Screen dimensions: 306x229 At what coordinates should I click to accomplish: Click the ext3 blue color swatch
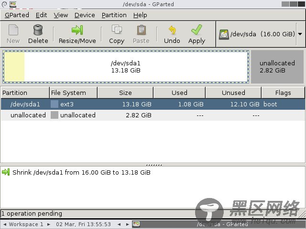pyautogui.click(x=54, y=104)
